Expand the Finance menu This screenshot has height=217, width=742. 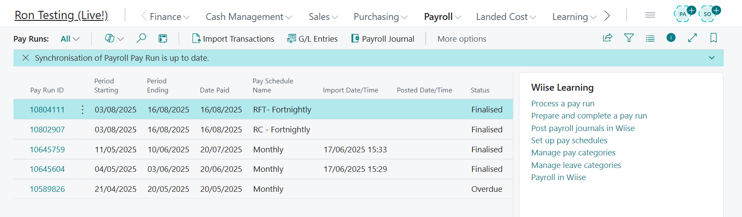[x=170, y=16]
